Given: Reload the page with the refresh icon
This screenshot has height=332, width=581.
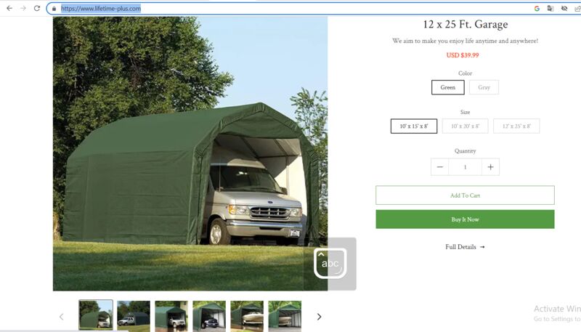Looking at the screenshot, I should [x=37, y=8].
